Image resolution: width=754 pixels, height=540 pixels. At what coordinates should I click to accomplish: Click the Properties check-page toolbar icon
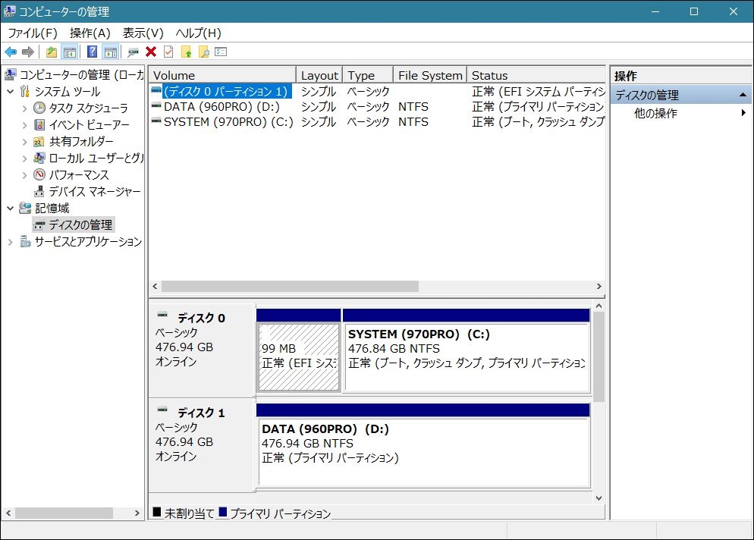click(168, 52)
